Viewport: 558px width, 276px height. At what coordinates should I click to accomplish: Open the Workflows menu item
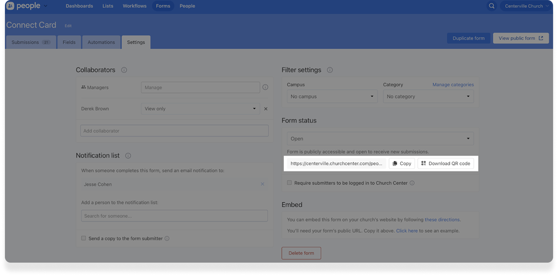click(x=134, y=6)
